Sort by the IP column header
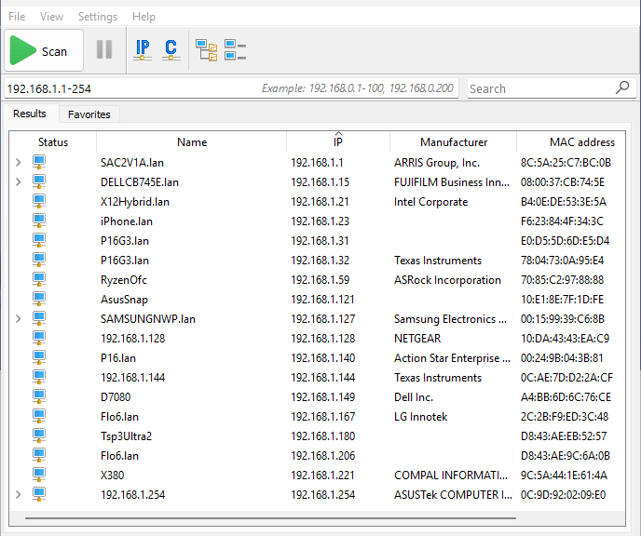 point(338,142)
